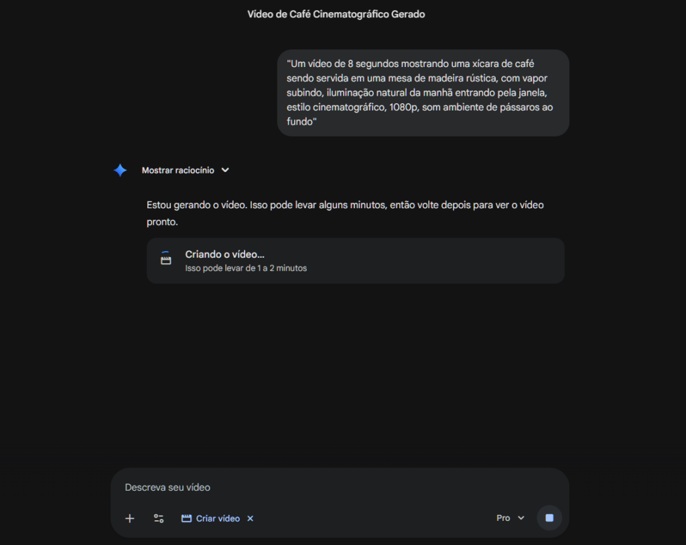Remove the Criar vídeo chip with X
Screen dimensions: 686x545
coord(251,518)
